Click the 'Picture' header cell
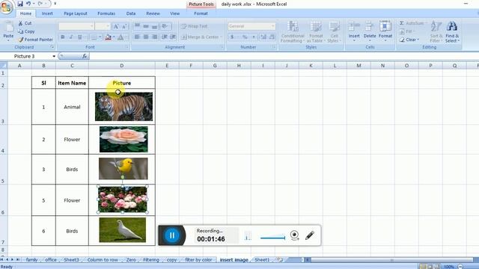 [121, 83]
